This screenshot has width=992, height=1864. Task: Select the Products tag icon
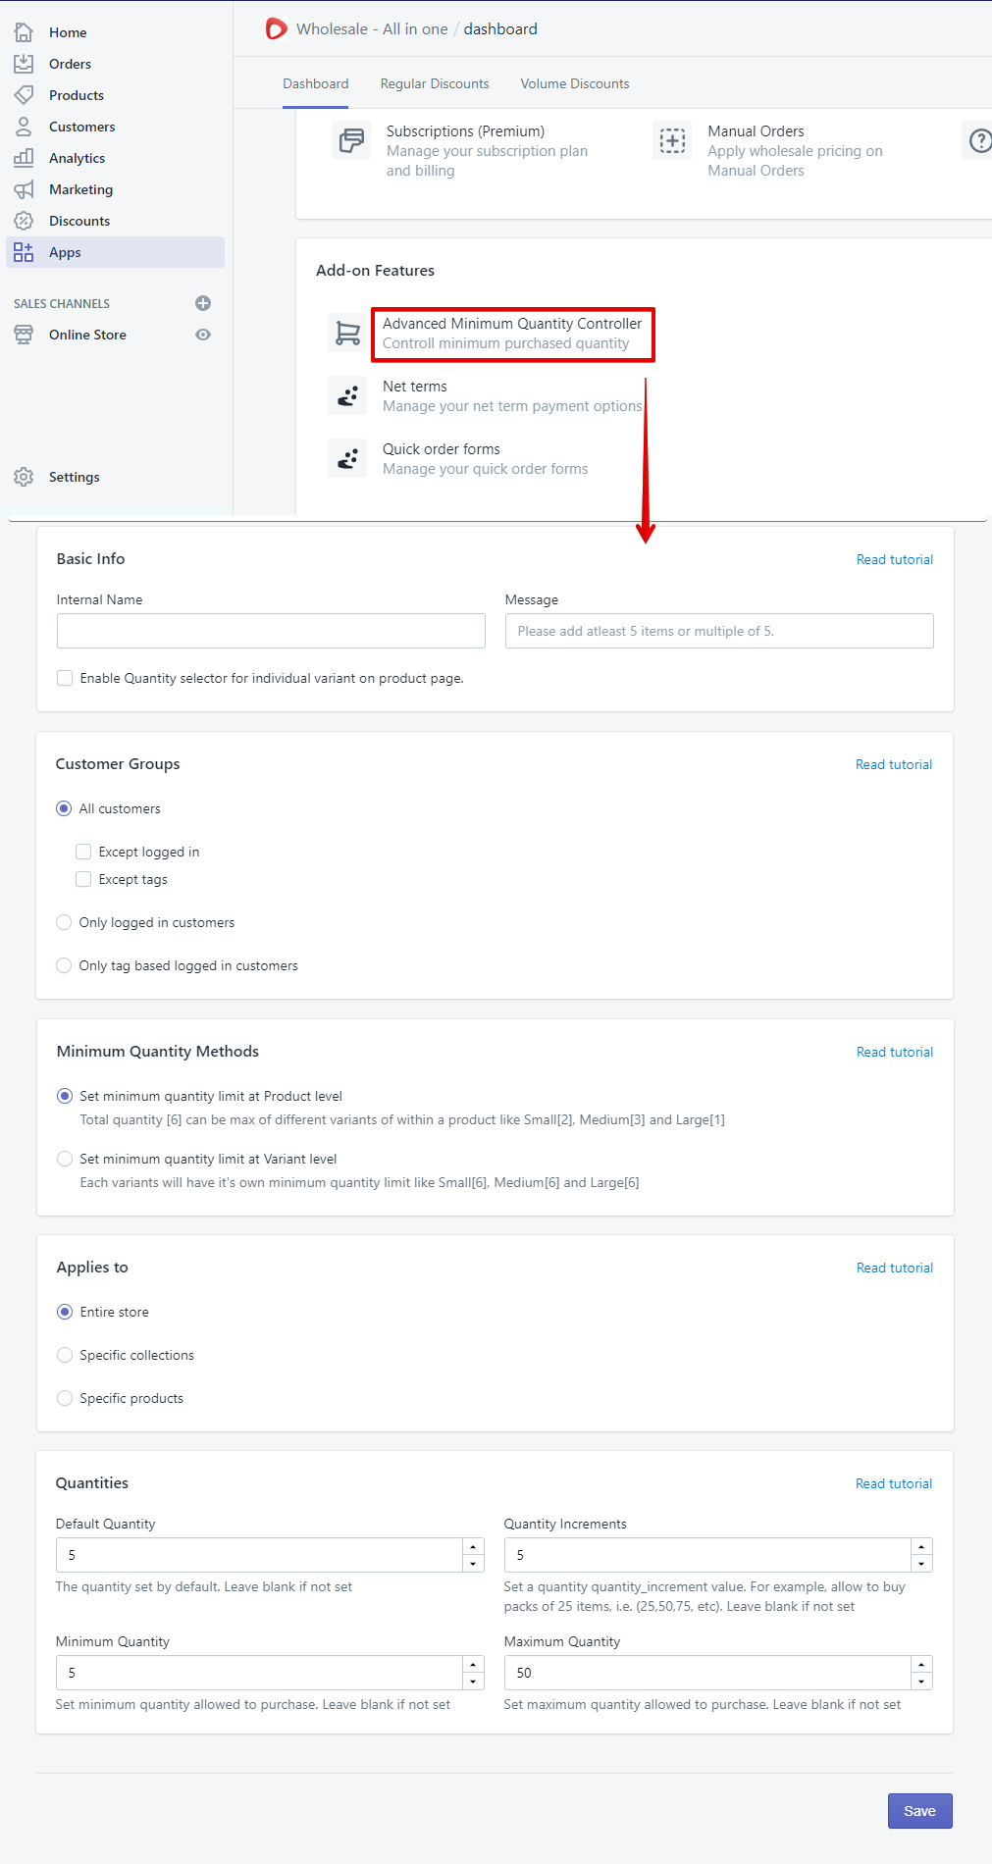tap(24, 95)
